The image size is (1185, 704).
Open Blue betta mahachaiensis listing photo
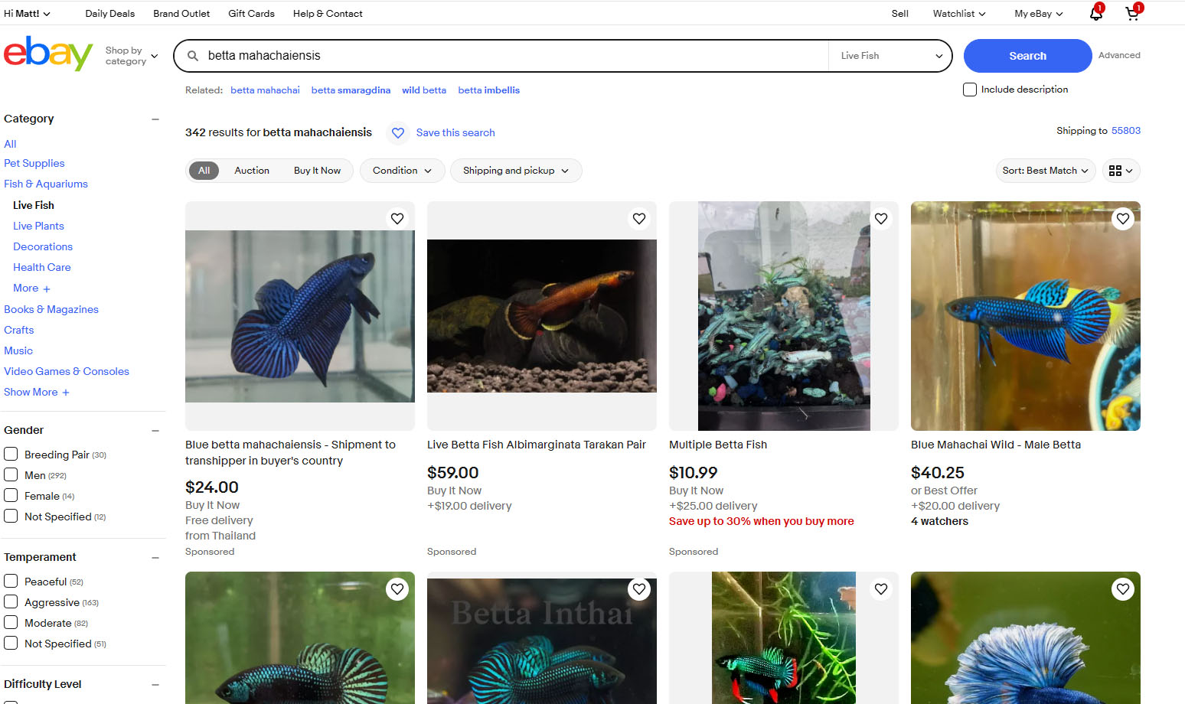[300, 316]
